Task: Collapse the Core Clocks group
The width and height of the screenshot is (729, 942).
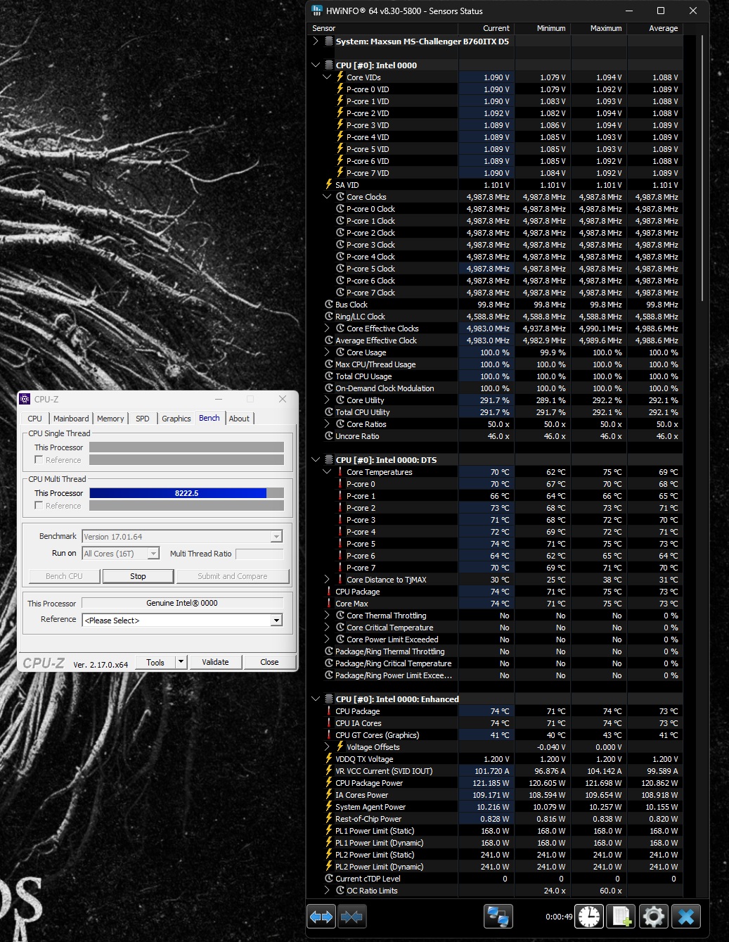Action: click(327, 197)
